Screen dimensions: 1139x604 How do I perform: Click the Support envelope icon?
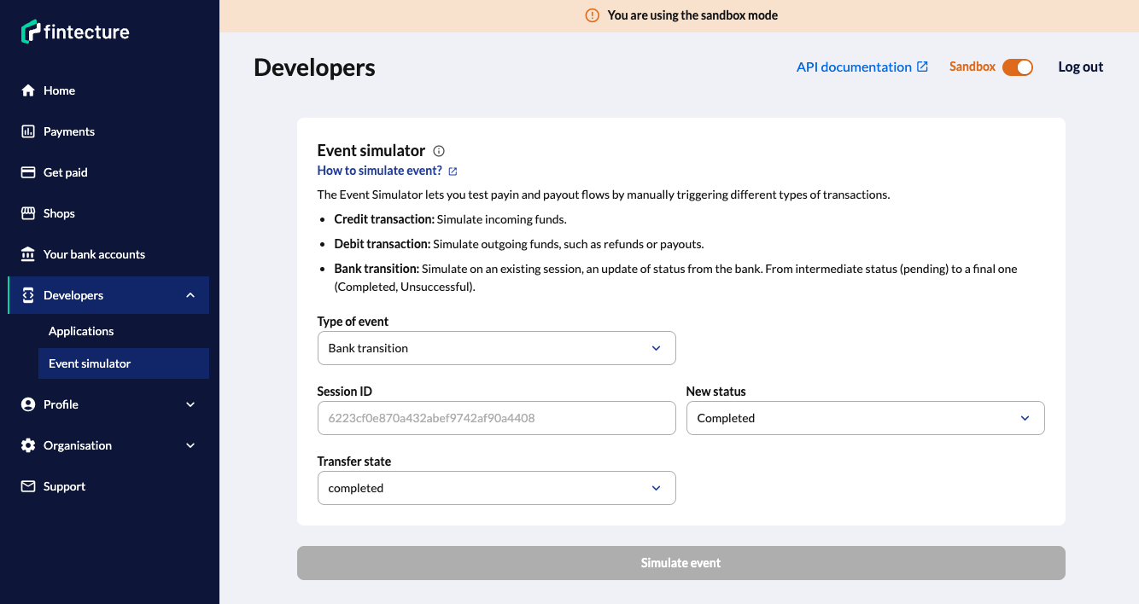click(28, 486)
